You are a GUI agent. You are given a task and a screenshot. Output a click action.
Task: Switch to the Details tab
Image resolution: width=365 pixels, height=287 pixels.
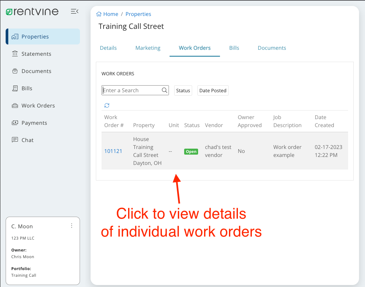(108, 48)
